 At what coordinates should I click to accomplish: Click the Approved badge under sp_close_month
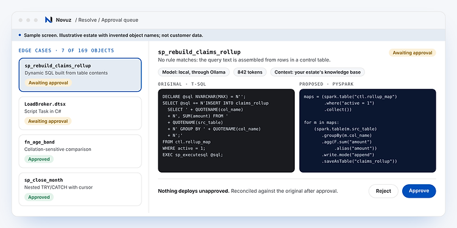(x=39, y=197)
